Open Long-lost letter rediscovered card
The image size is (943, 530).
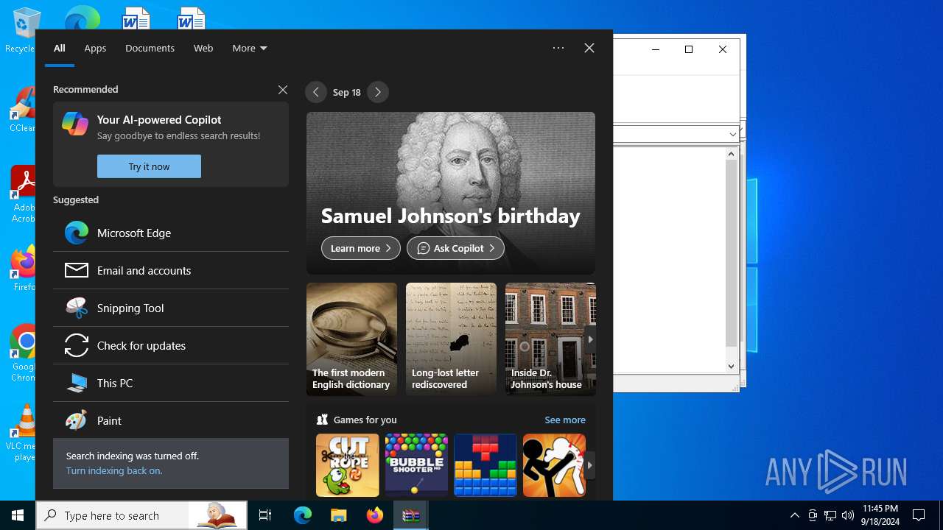451,339
